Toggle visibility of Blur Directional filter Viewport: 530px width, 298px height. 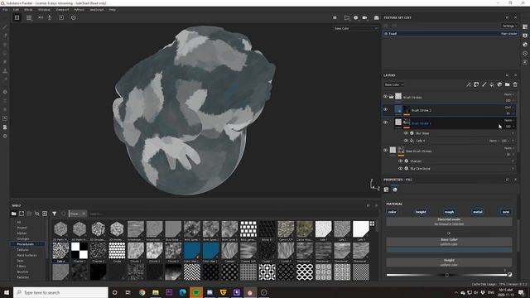pos(401,168)
